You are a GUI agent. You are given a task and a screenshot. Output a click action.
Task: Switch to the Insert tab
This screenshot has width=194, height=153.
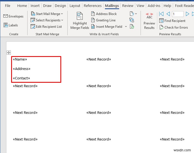point(35,6)
